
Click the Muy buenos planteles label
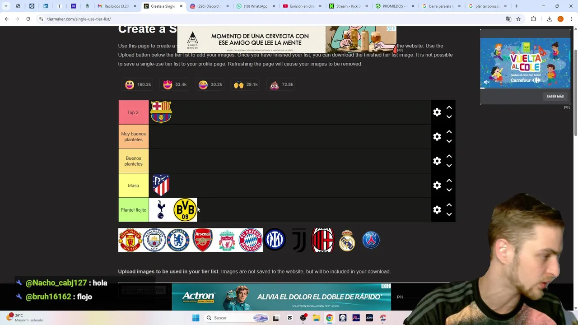pos(133,137)
